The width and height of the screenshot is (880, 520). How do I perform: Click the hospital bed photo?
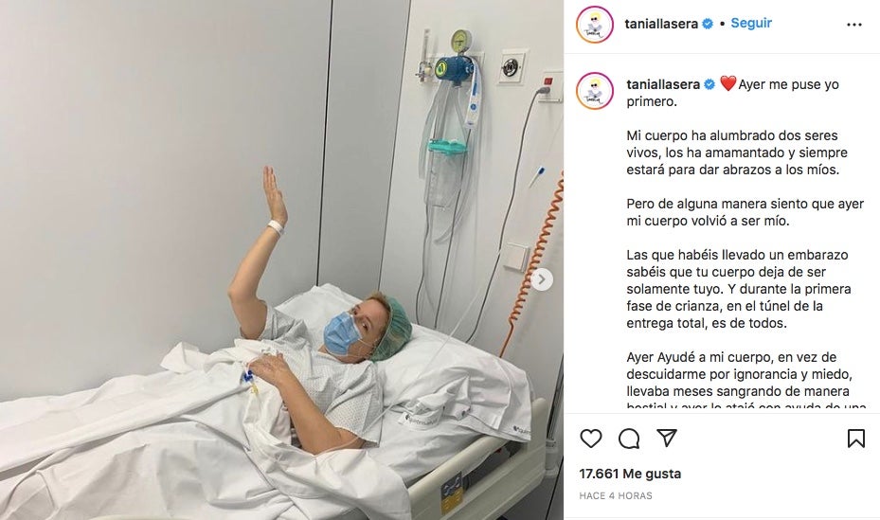coord(281,260)
